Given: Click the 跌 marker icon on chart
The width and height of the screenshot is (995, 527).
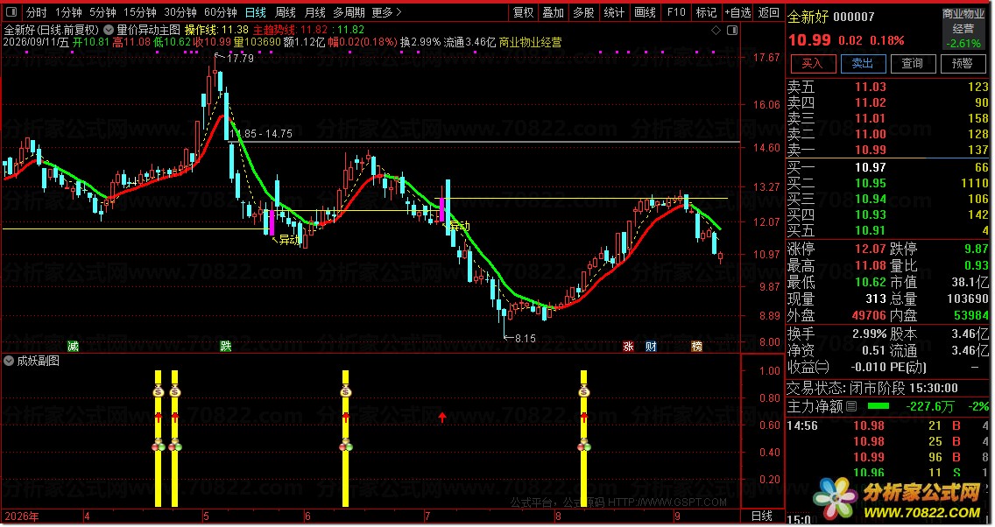Looking at the screenshot, I should (x=225, y=347).
